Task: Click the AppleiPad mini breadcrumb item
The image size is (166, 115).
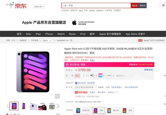Action: 65,40
